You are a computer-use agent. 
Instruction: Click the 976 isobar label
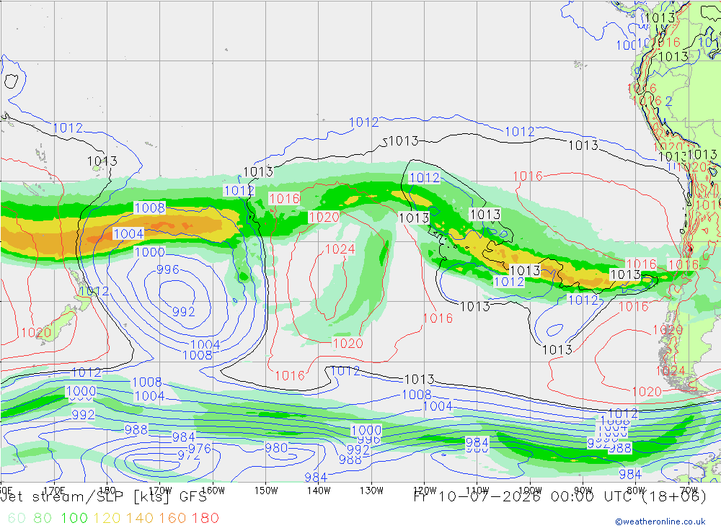point(200,448)
